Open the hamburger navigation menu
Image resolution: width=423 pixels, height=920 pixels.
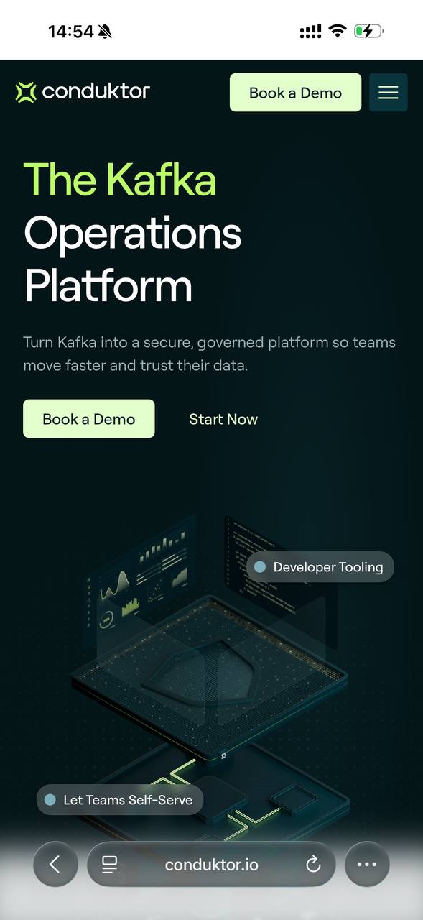(388, 92)
